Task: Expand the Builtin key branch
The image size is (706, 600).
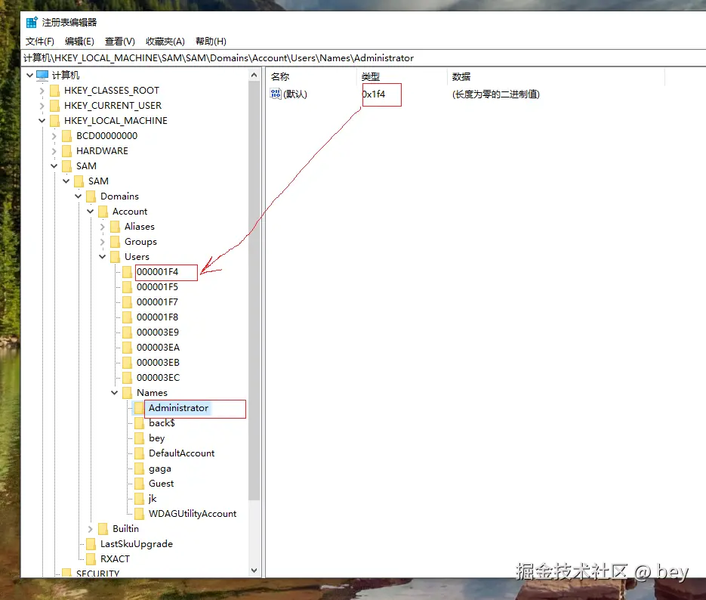Action: [x=90, y=528]
